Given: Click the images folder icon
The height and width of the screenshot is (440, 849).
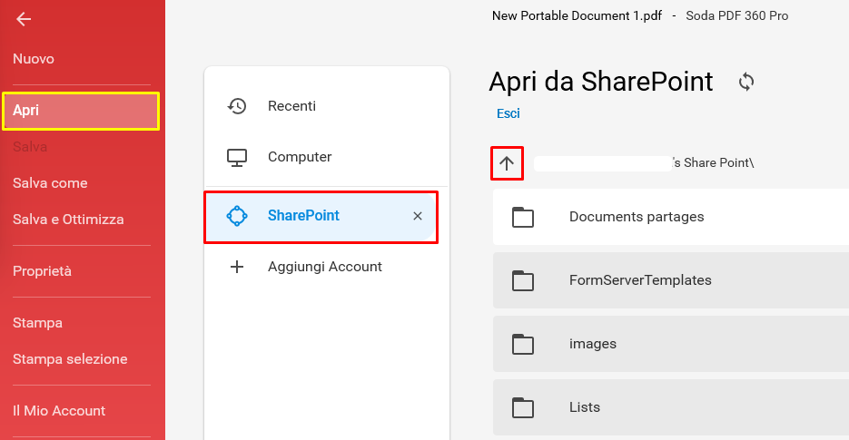Looking at the screenshot, I should coord(523,344).
